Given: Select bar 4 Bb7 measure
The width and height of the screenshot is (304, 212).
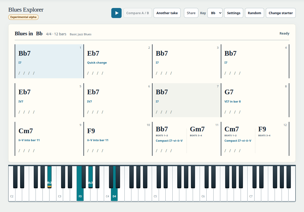Looking at the screenshot, I should tap(255, 61).
